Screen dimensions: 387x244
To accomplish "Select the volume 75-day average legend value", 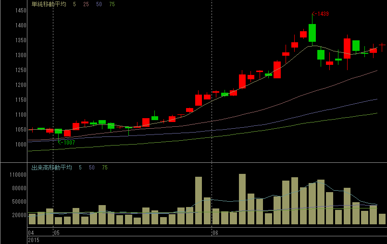I will tap(105, 168).
